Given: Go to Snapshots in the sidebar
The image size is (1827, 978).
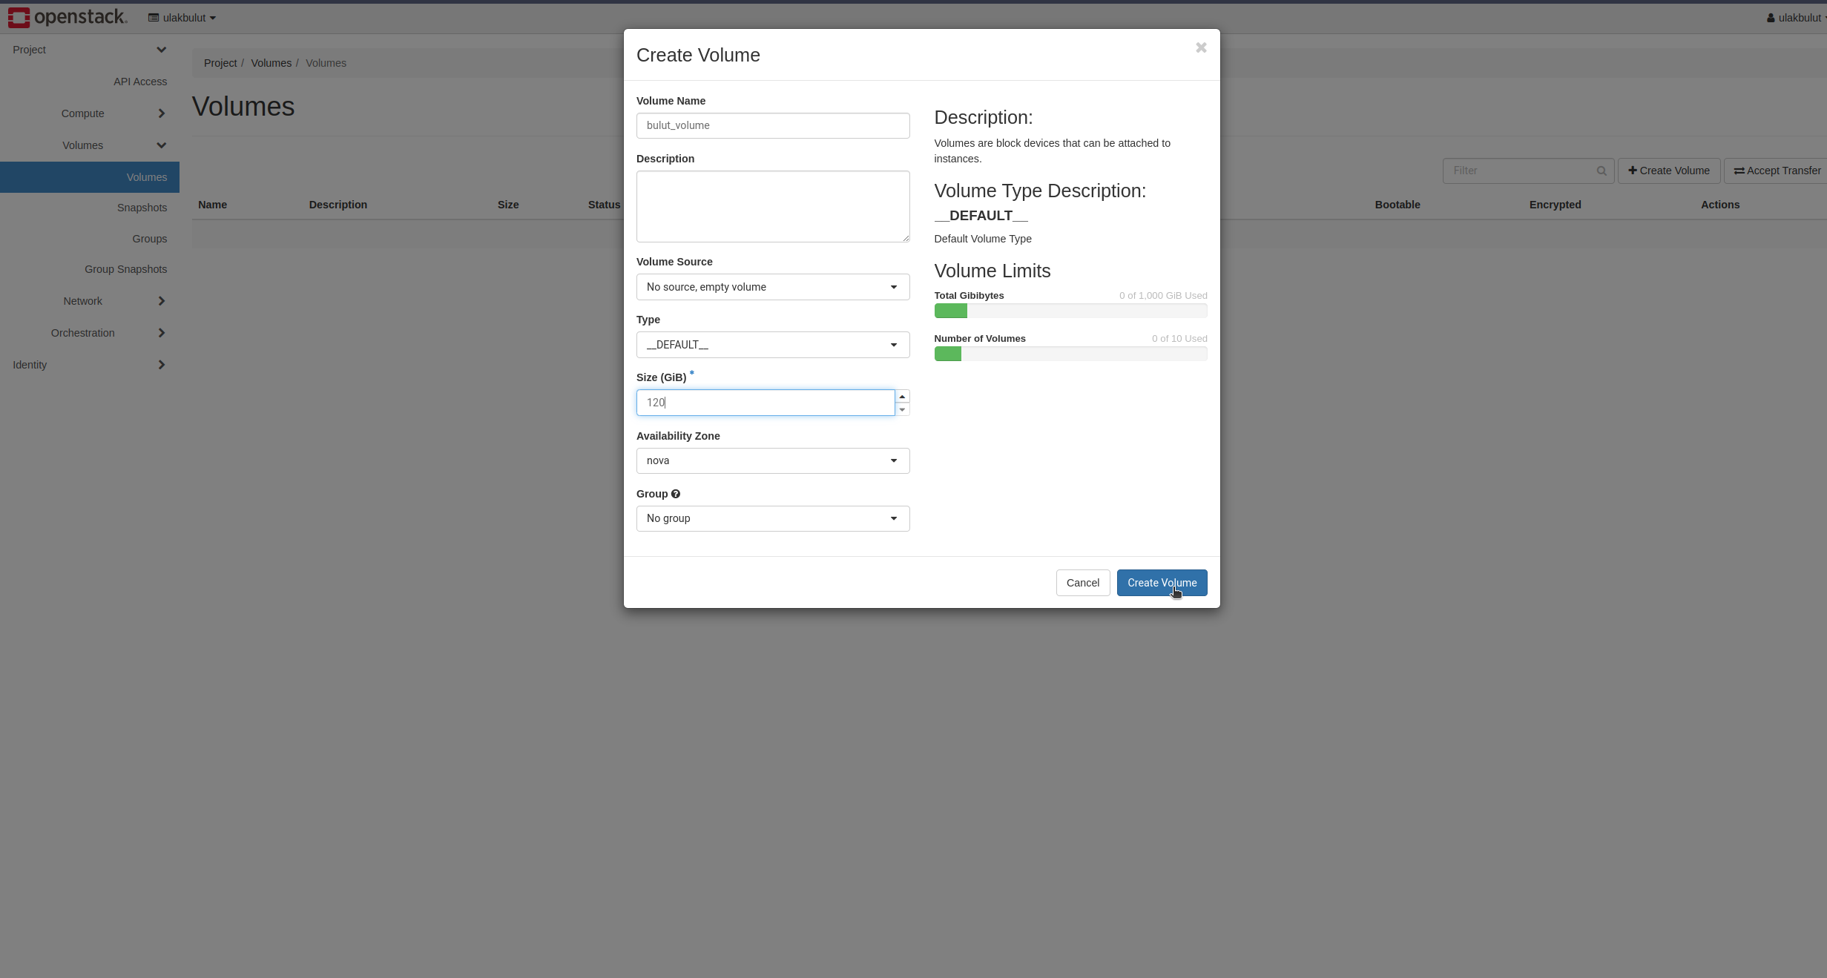Looking at the screenshot, I should [x=142, y=208].
